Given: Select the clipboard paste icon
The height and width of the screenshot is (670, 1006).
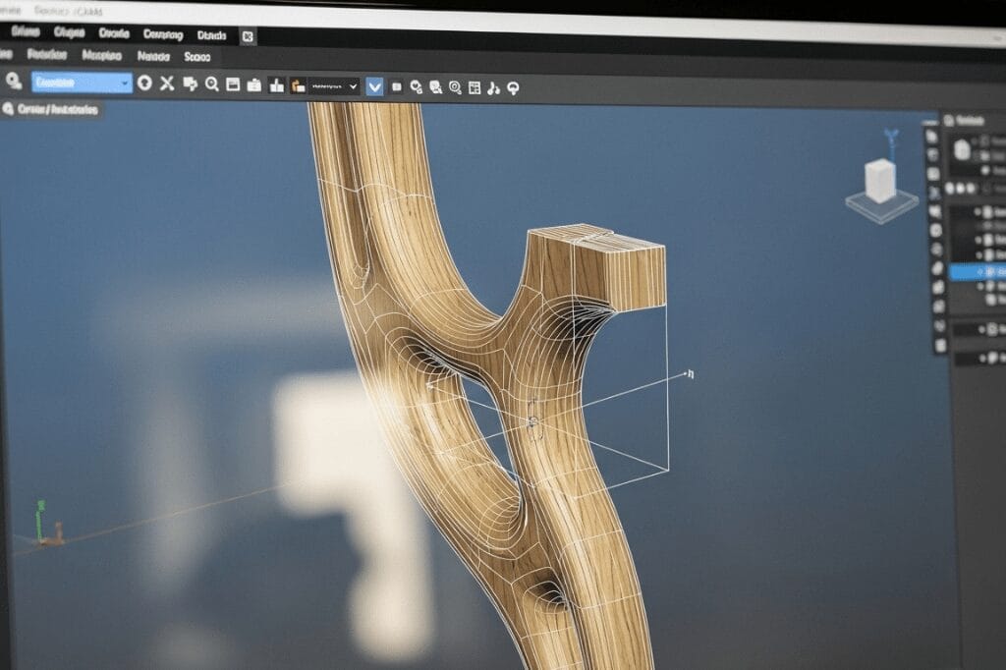Looking at the screenshot, I should click(253, 85).
